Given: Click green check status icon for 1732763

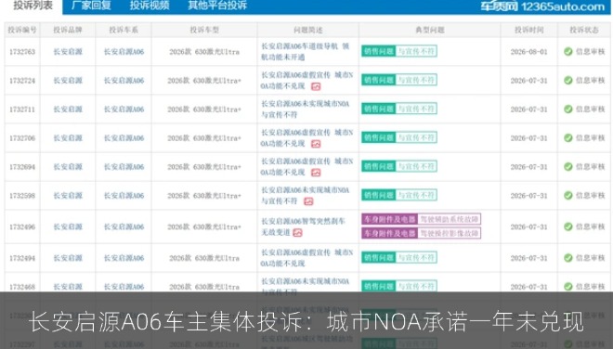Looking at the screenshot, I should [568, 52].
